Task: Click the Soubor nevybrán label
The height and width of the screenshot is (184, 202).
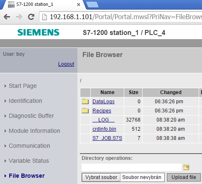Action: click(142, 177)
